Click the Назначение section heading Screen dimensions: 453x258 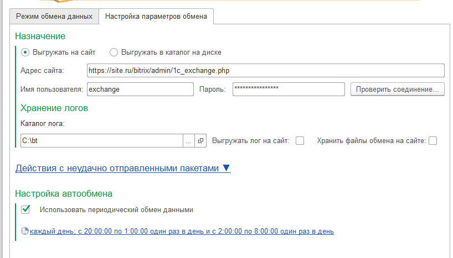coord(40,36)
